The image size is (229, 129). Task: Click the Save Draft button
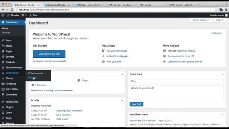(136, 104)
